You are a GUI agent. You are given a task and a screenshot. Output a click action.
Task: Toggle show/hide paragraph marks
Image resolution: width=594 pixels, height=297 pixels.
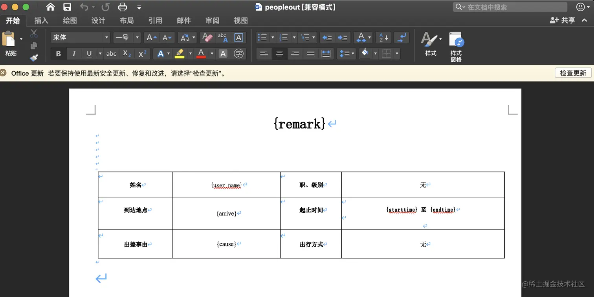coord(401,38)
